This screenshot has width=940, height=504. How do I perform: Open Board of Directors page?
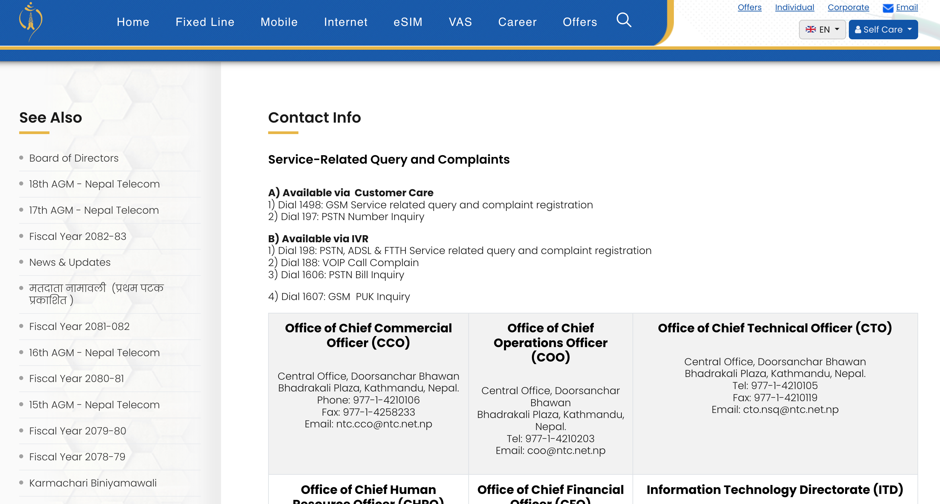point(74,158)
